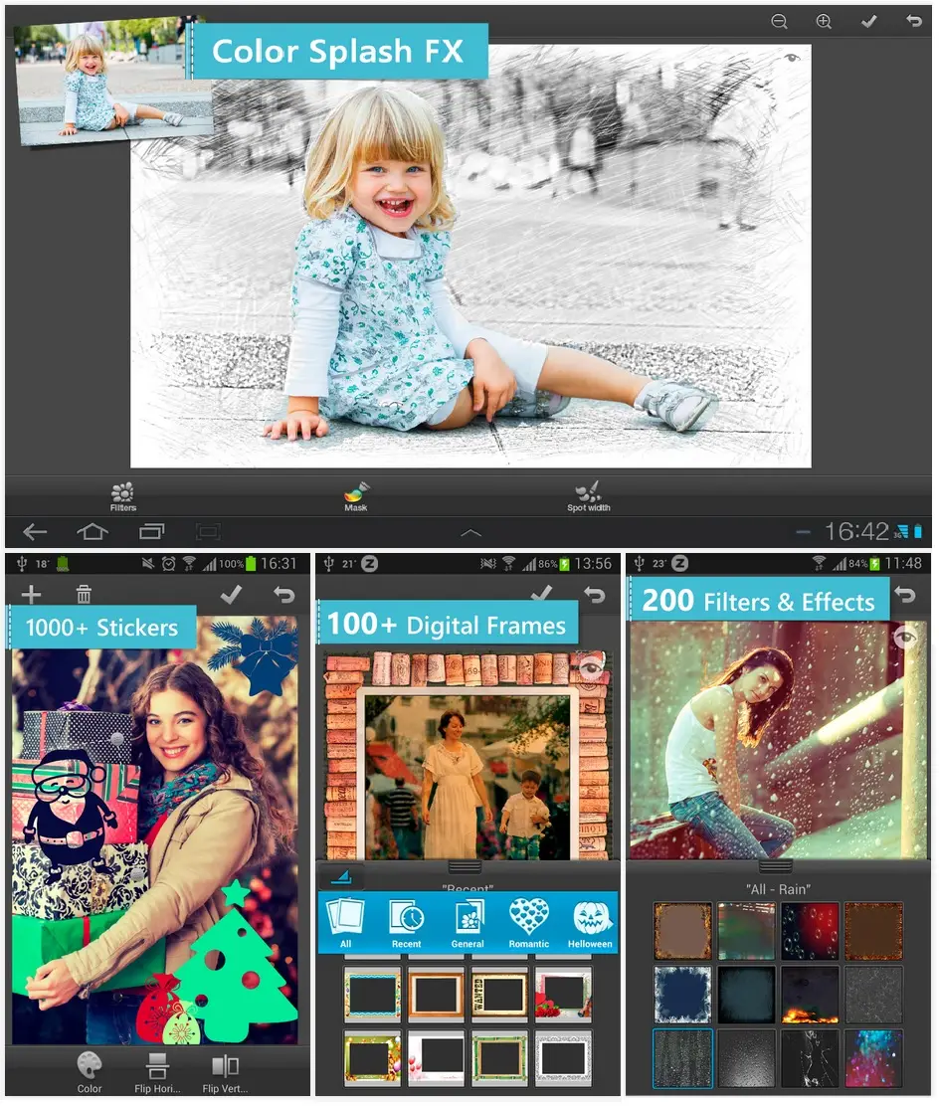939x1106 pixels.
Task: Switch to the Romantic frames category
Action: point(529,923)
